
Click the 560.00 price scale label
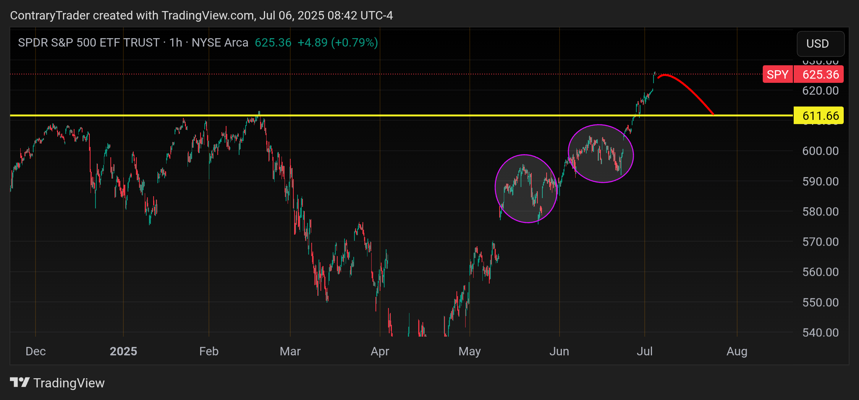point(820,272)
